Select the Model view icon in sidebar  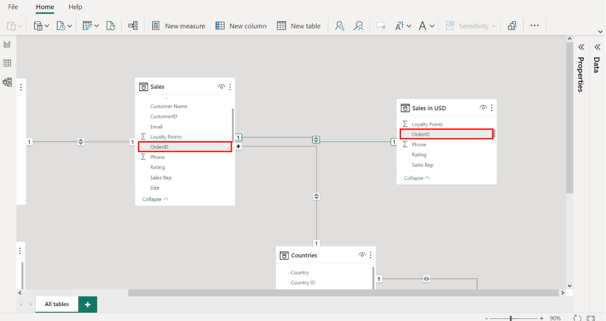7,82
